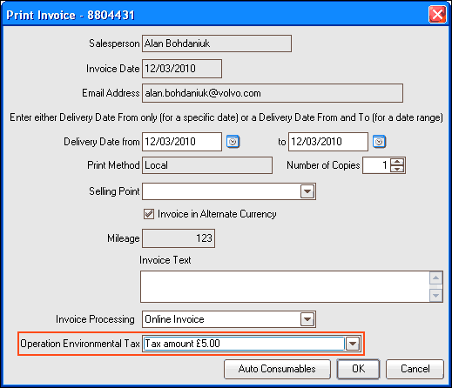Open calendar picker for Delivery Date to
Screen dimensions: 452x388
tap(379, 142)
